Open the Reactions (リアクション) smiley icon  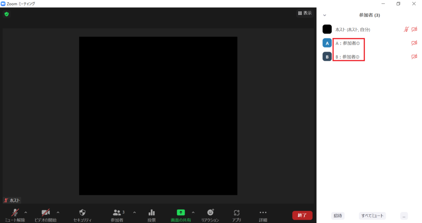(210, 212)
